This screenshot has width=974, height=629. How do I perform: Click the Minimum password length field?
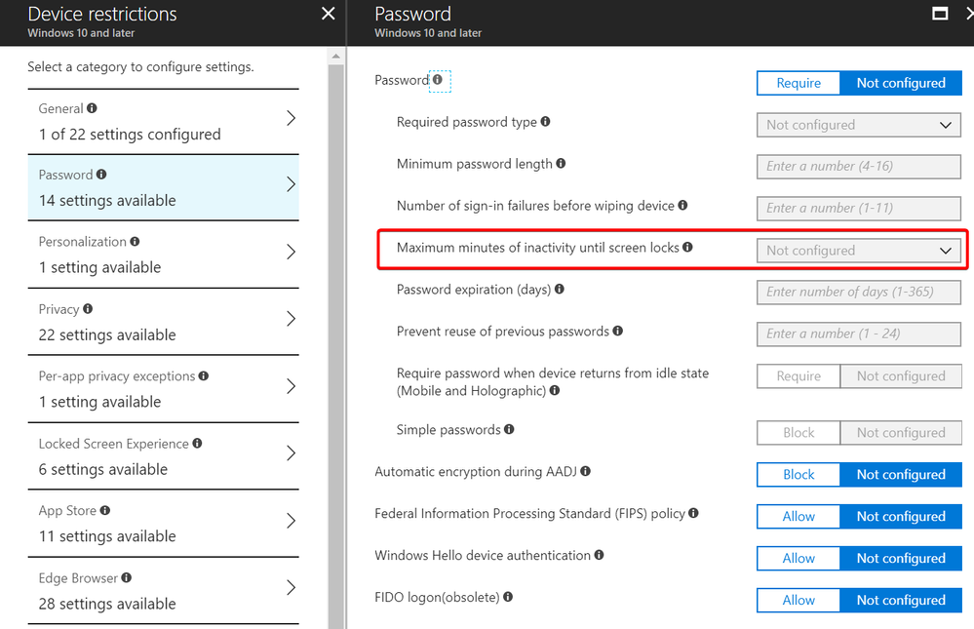[859, 167]
